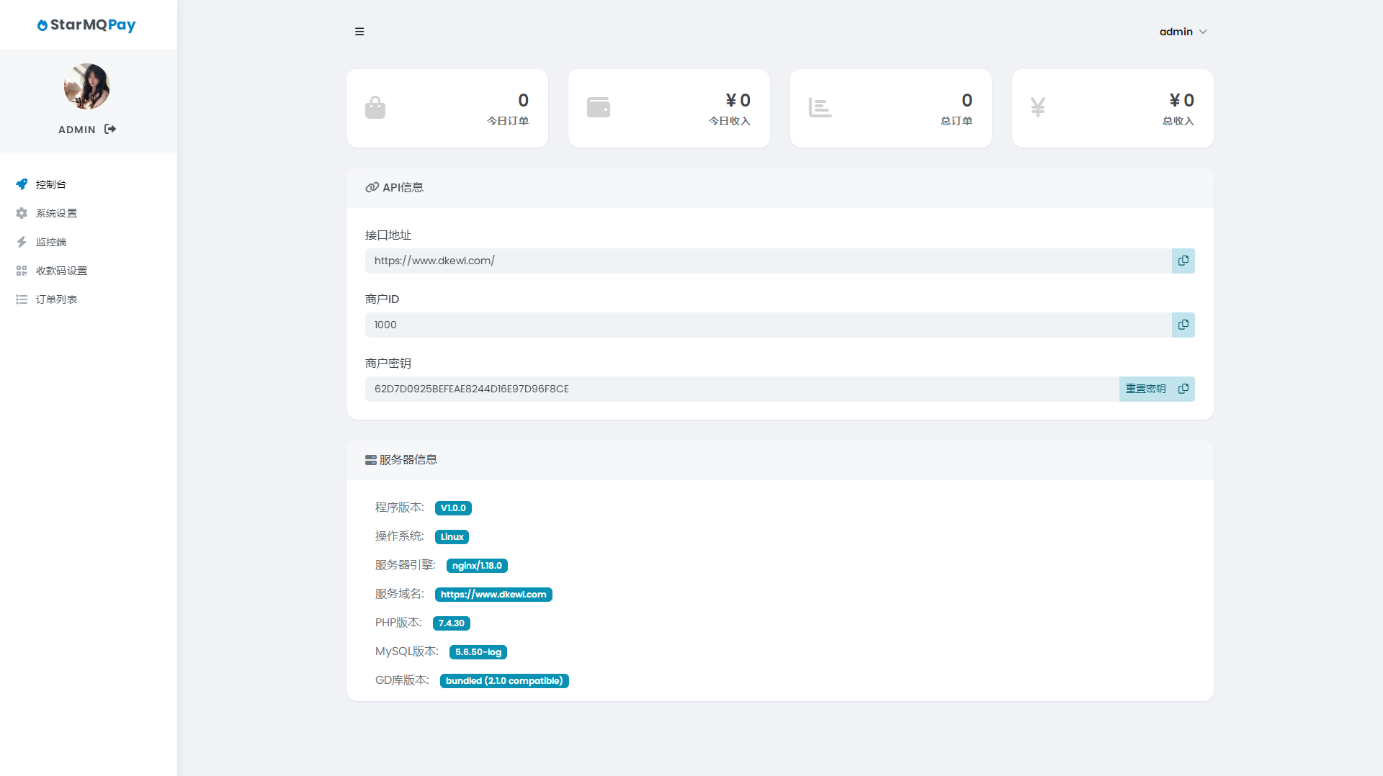Click the logout icon beside ADMIN
The height and width of the screenshot is (776, 1383).
click(110, 129)
